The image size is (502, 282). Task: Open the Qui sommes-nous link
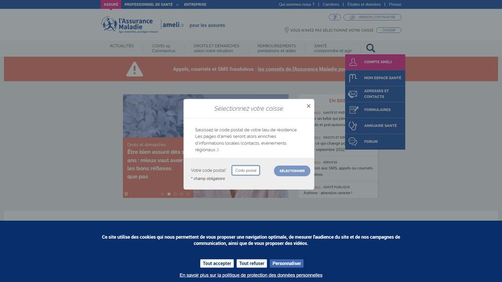click(x=296, y=5)
